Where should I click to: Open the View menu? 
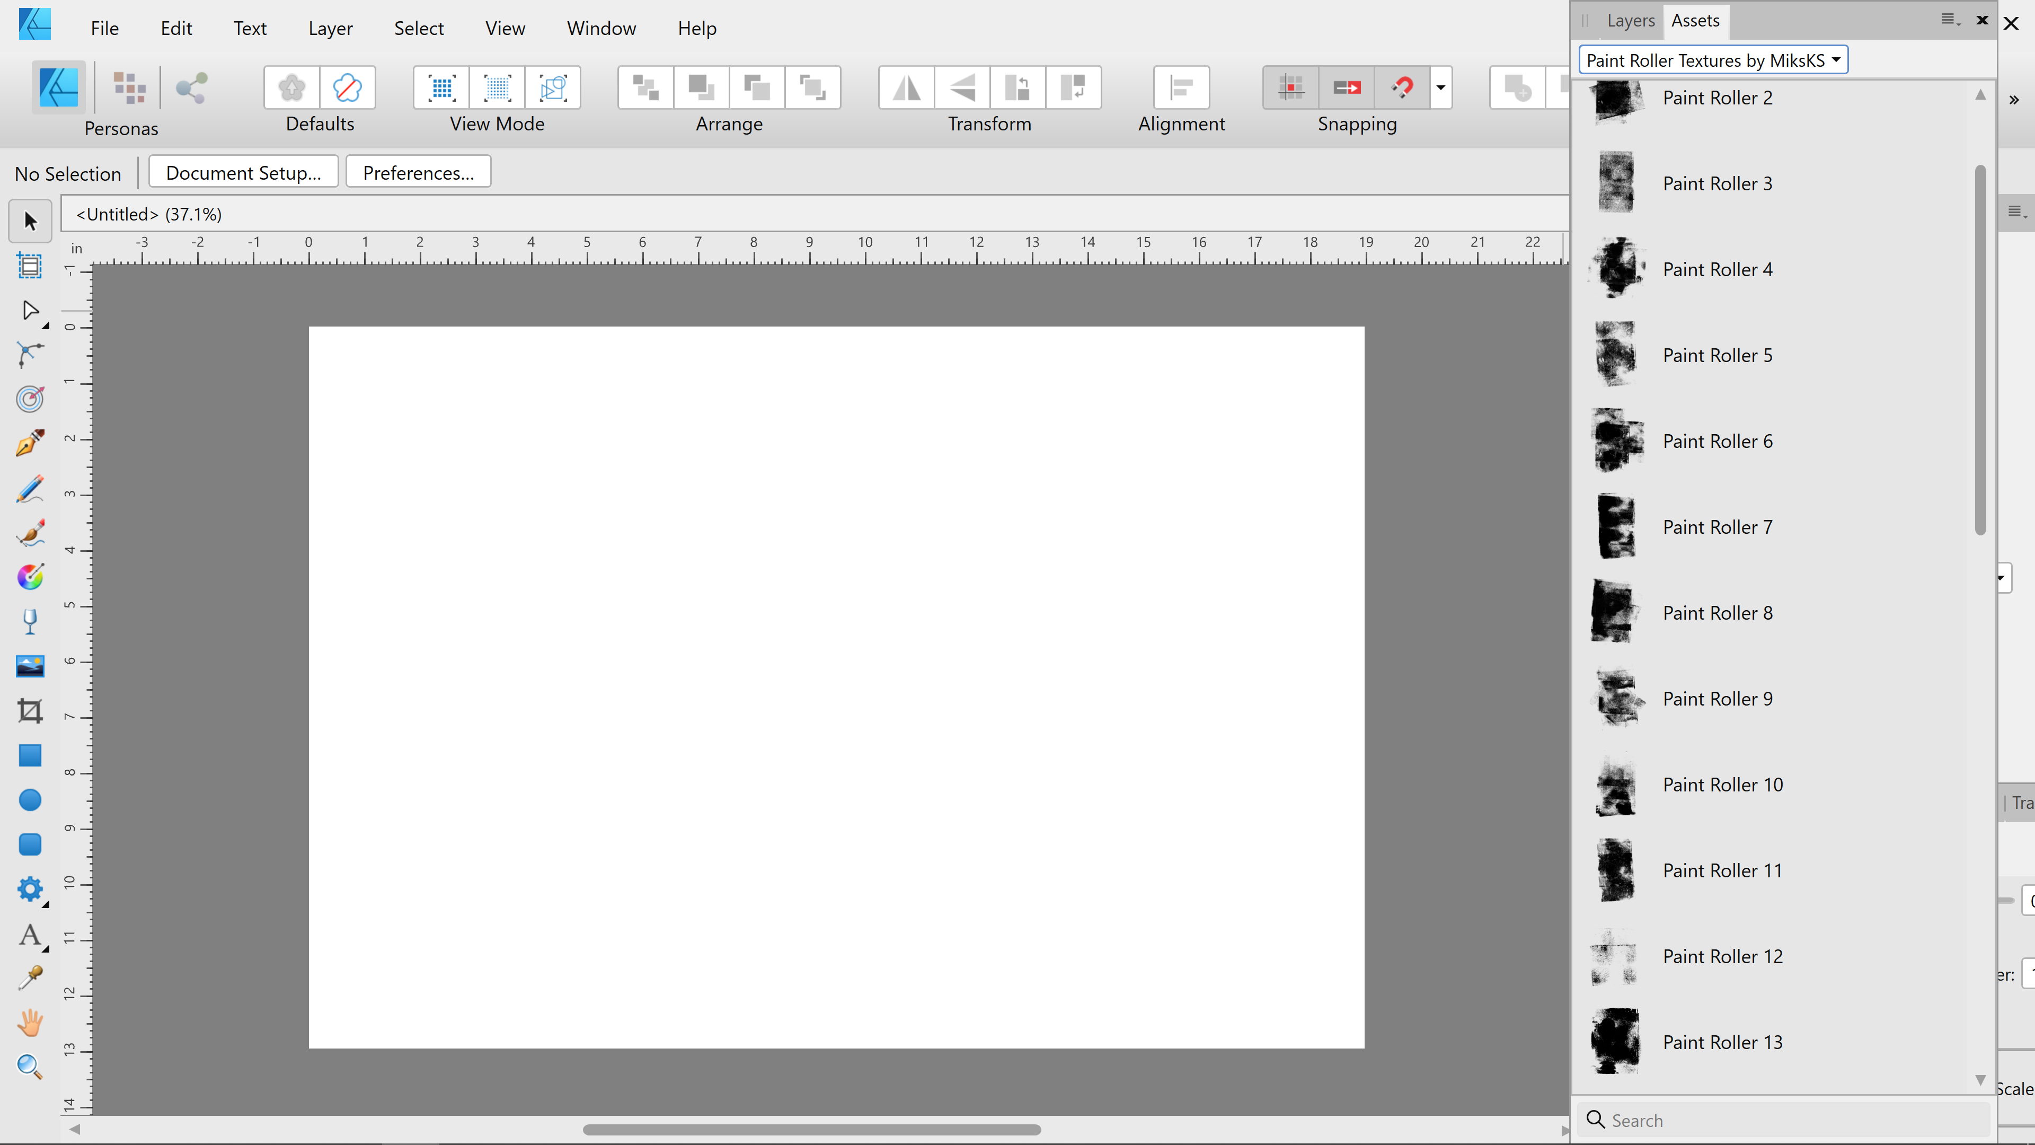tap(505, 29)
